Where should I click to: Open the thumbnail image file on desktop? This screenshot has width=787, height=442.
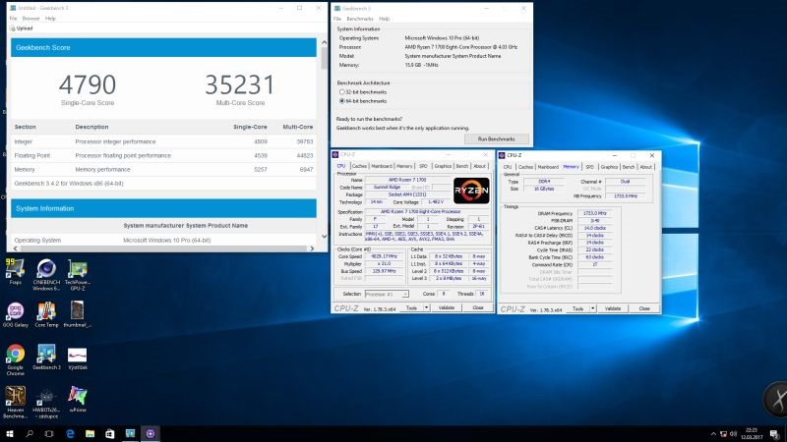tap(78, 314)
